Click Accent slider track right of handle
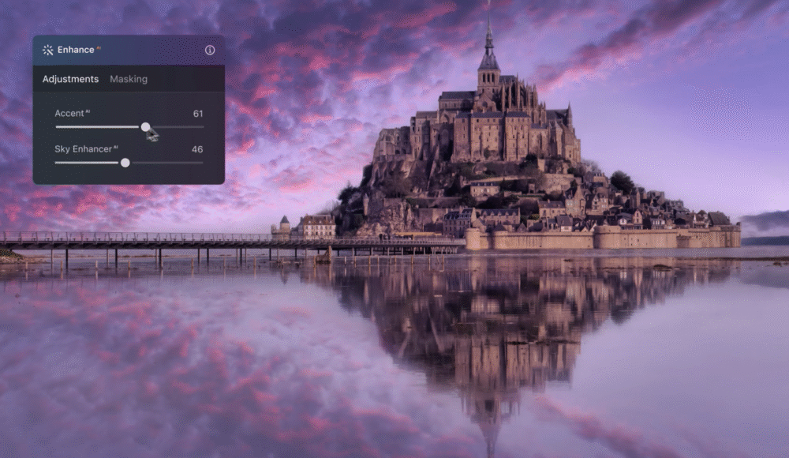Screen dimensions: 789x458 point(178,126)
